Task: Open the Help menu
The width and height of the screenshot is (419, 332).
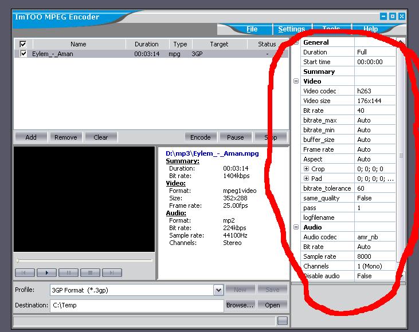Action: click(x=370, y=29)
